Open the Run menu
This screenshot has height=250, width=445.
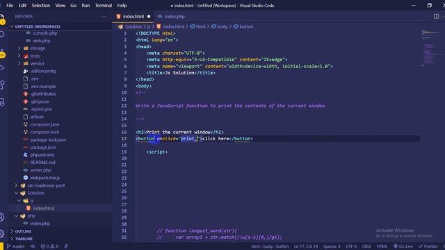(x=86, y=6)
